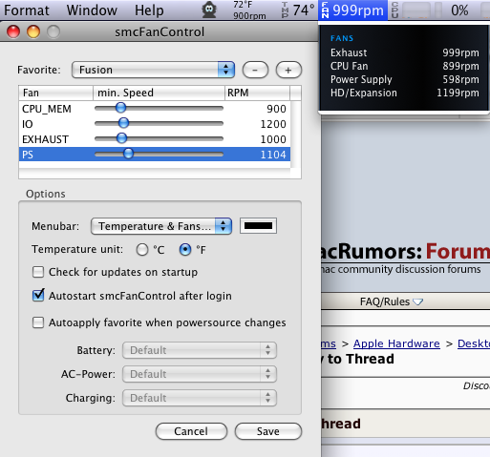This screenshot has height=457, width=490.
Task: Close the smcFanControl window
Action: click(x=13, y=31)
